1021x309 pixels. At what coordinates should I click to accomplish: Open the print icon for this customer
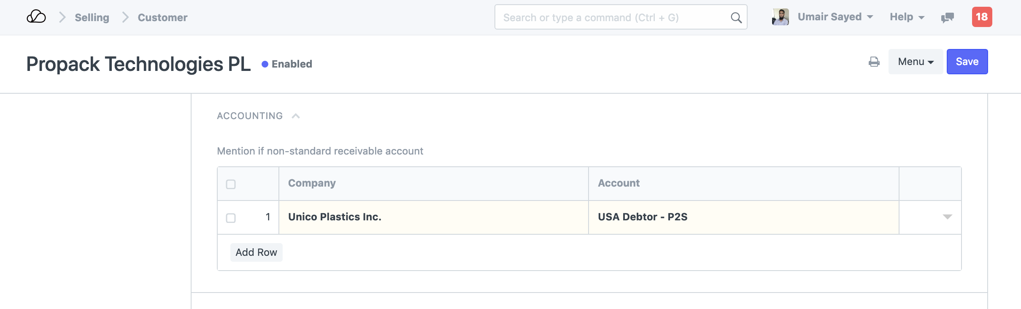pyautogui.click(x=874, y=62)
